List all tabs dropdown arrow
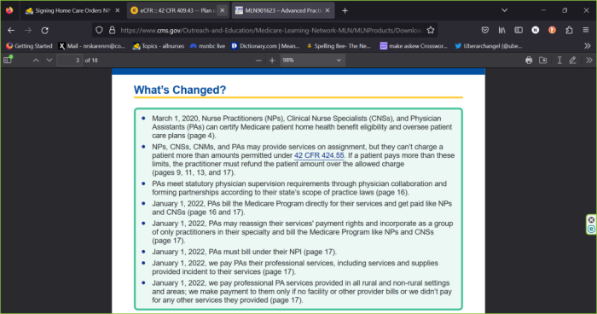The width and height of the screenshot is (597, 314). click(505, 10)
